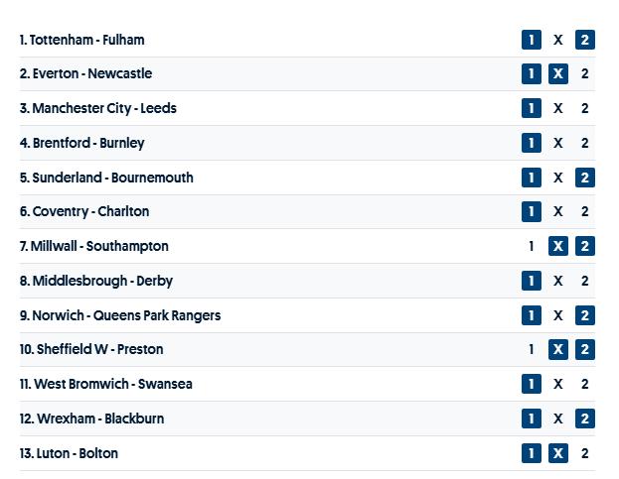Deselect away win for Sunderland - Bournemouth
619x479 pixels.
point(585,178)
